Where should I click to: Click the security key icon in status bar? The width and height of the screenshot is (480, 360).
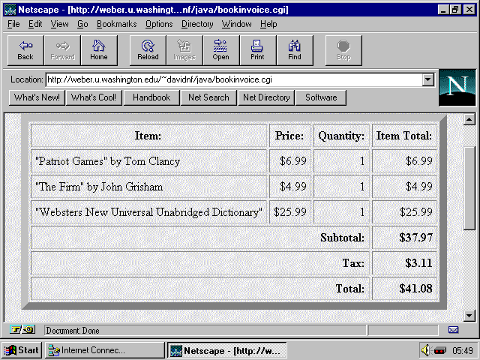coord(22,329)
